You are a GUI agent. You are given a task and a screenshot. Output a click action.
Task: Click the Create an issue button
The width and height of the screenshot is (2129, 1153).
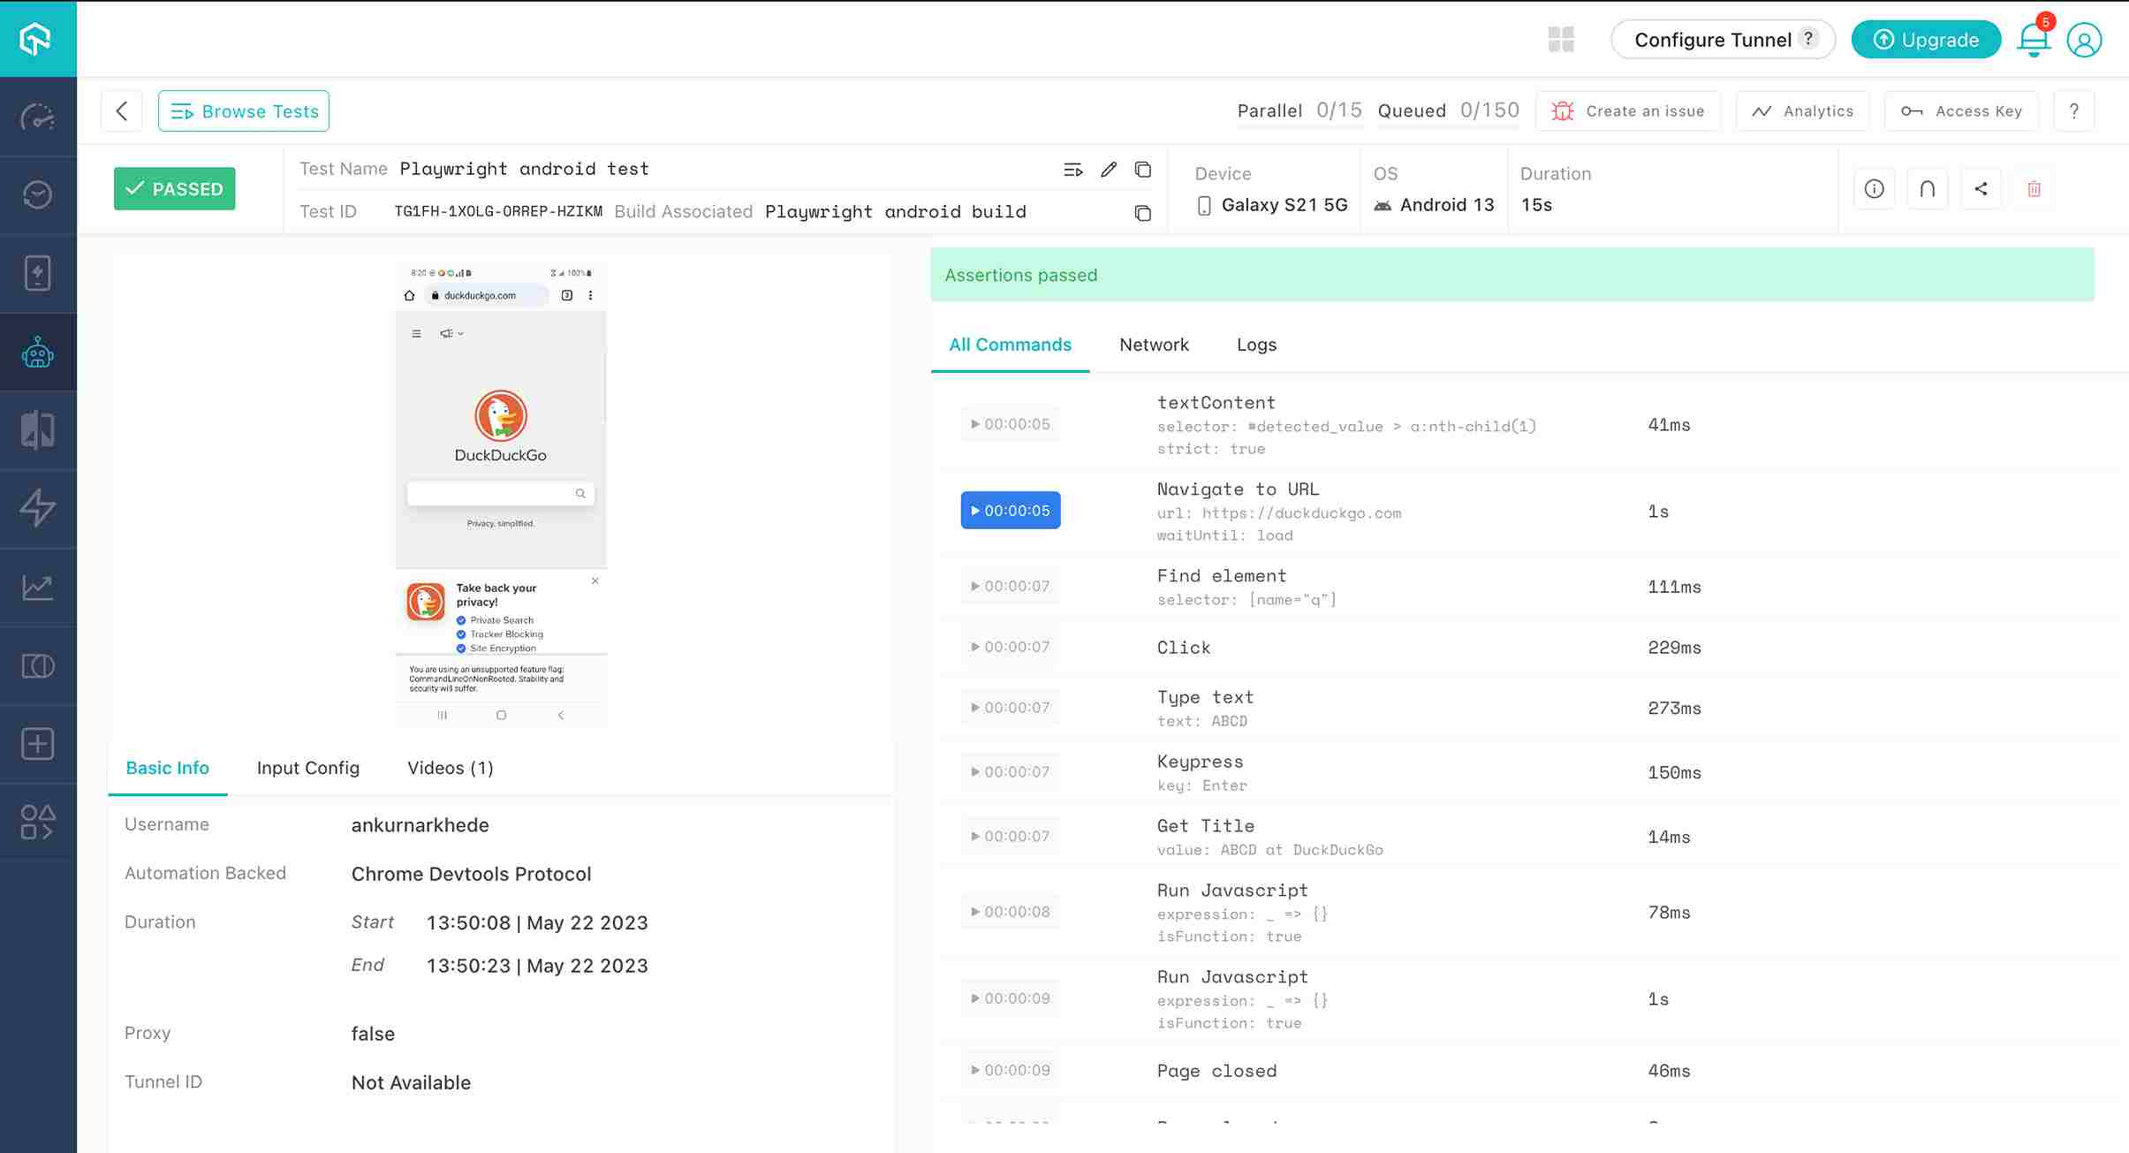[x=1628, y=111]
